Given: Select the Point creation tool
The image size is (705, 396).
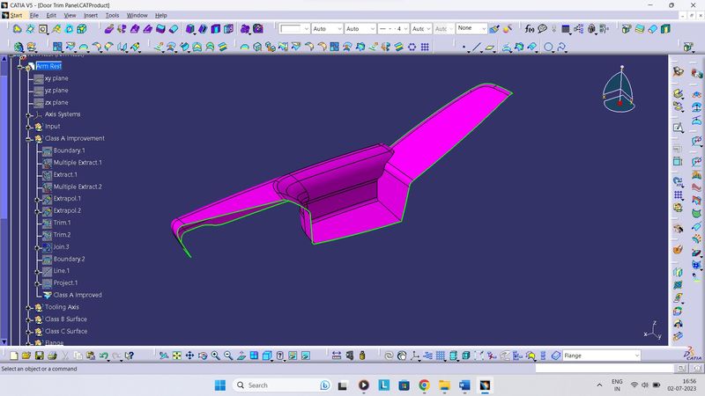Looking at the screenshot, I should coord(464,47).
